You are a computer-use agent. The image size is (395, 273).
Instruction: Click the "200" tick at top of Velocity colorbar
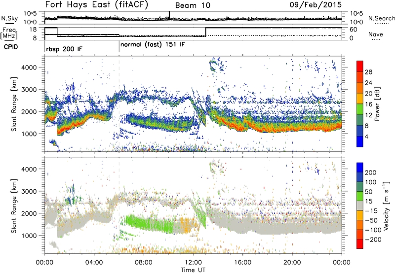(371, 172)
